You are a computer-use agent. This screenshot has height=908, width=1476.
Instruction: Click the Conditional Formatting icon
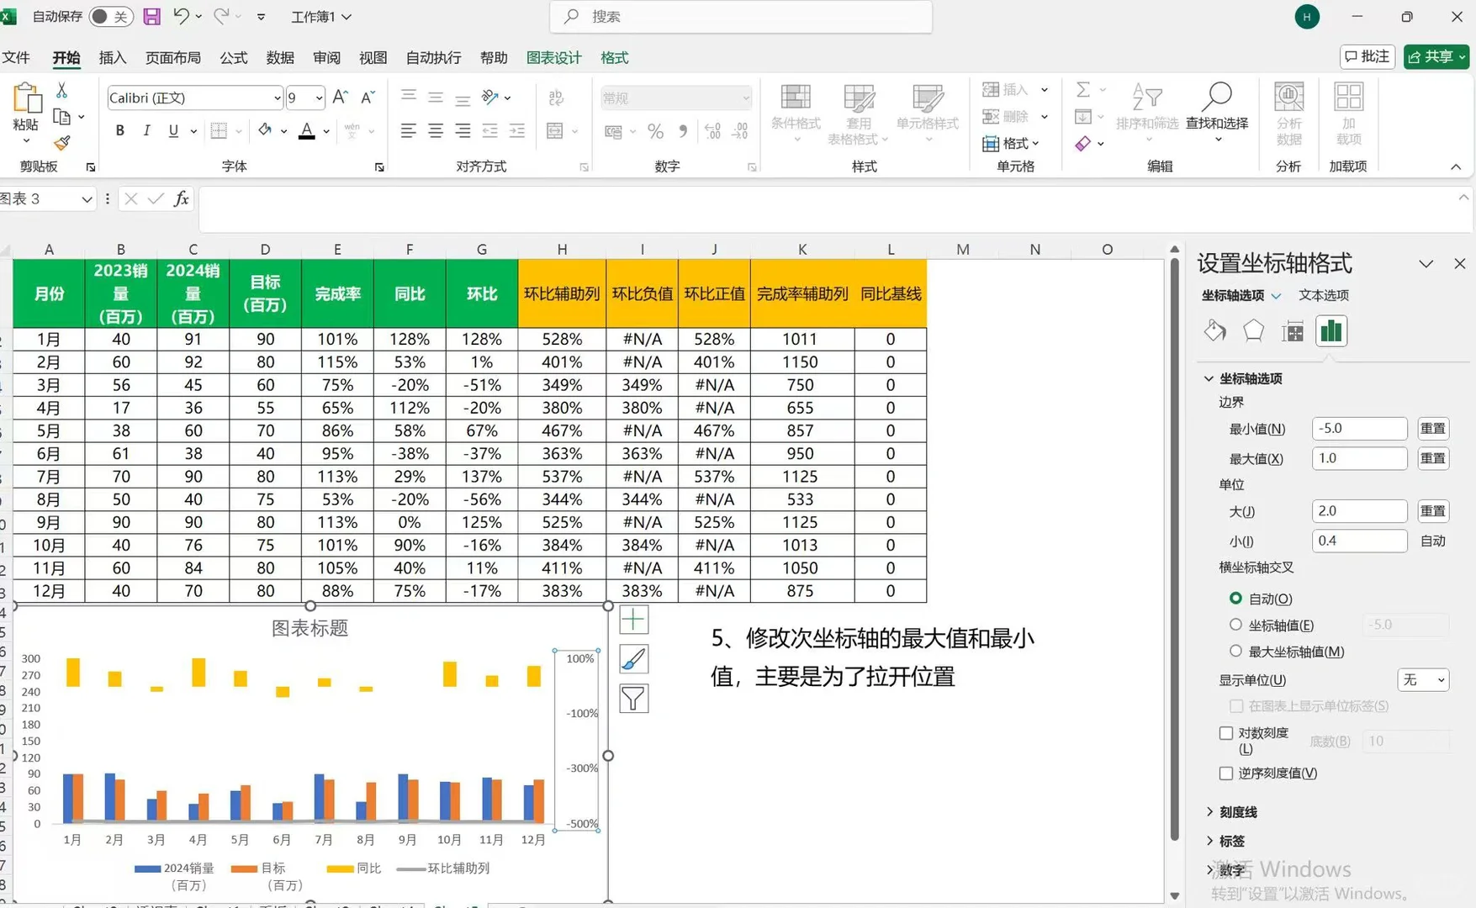[796, 98]
